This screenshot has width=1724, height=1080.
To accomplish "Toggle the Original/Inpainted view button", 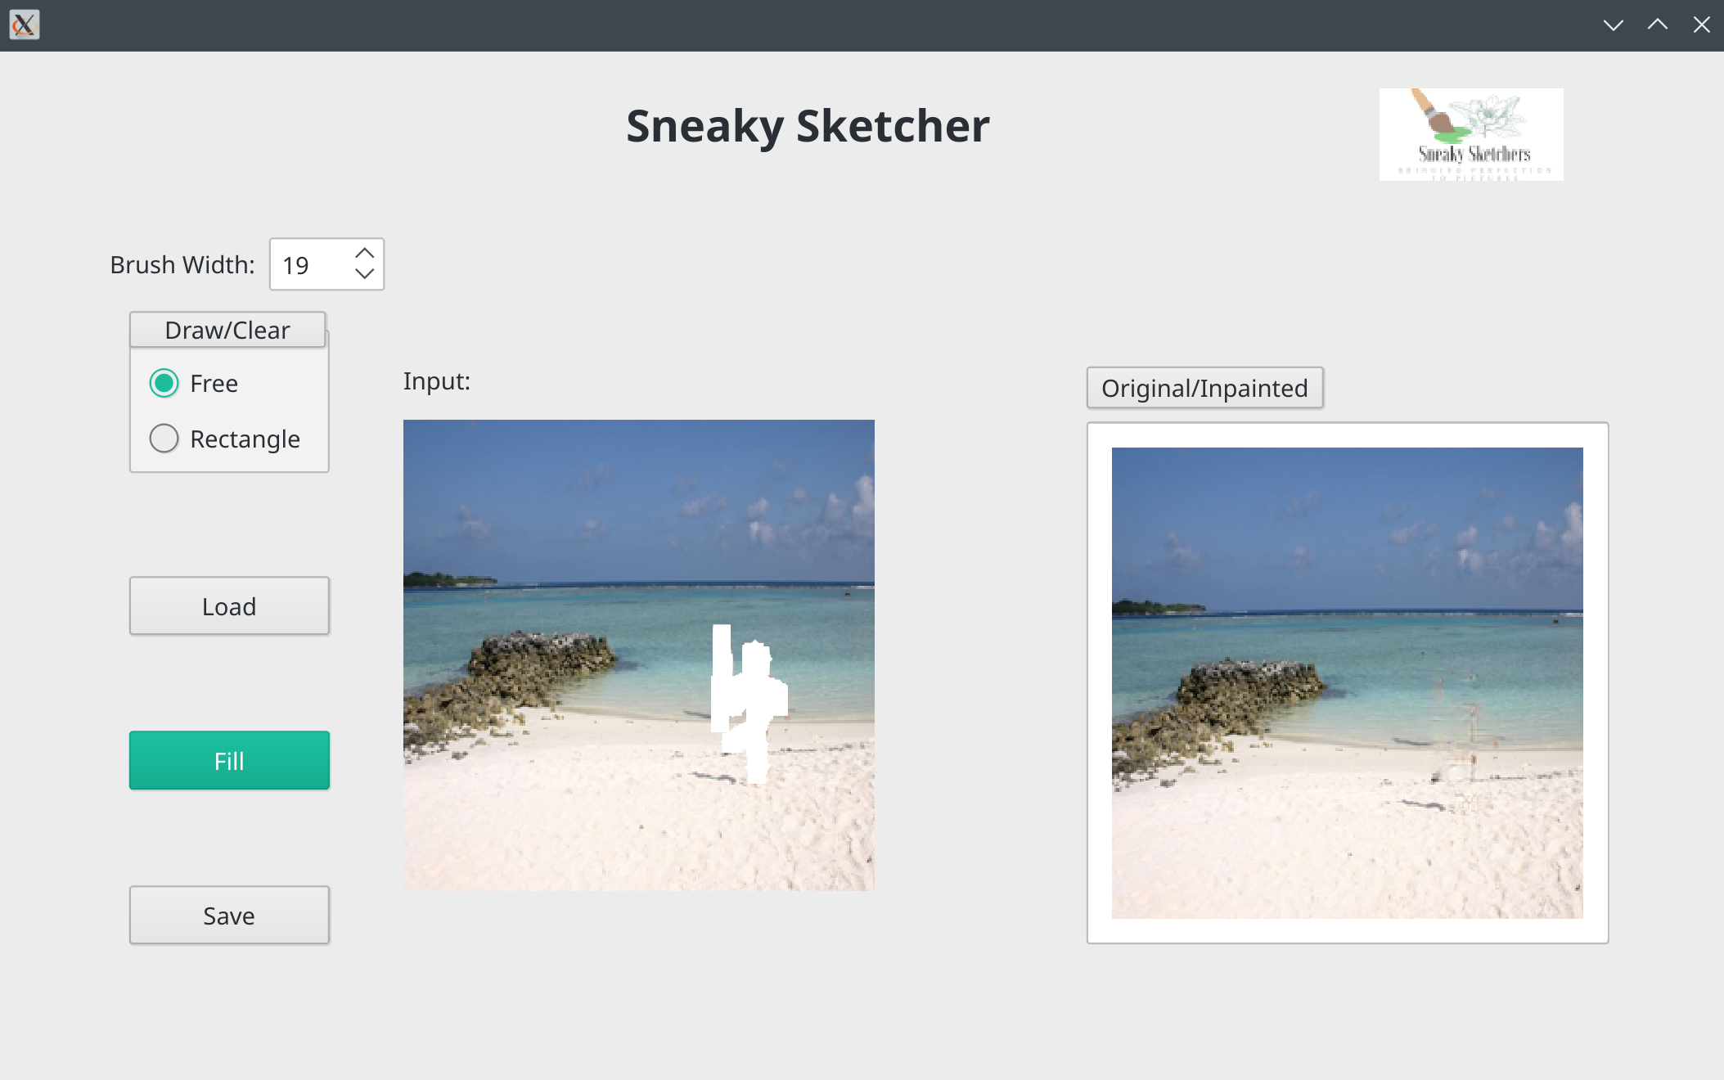I will click(1204, 388).
